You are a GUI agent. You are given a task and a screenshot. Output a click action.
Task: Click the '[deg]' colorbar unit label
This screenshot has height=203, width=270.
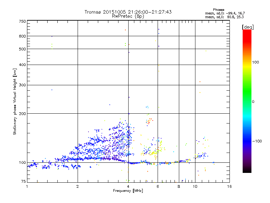click(x=248, y=27)
